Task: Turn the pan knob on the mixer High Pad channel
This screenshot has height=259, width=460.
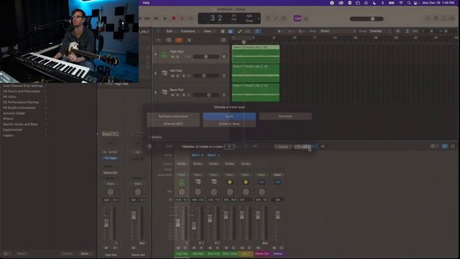Action: coord(182,192)
